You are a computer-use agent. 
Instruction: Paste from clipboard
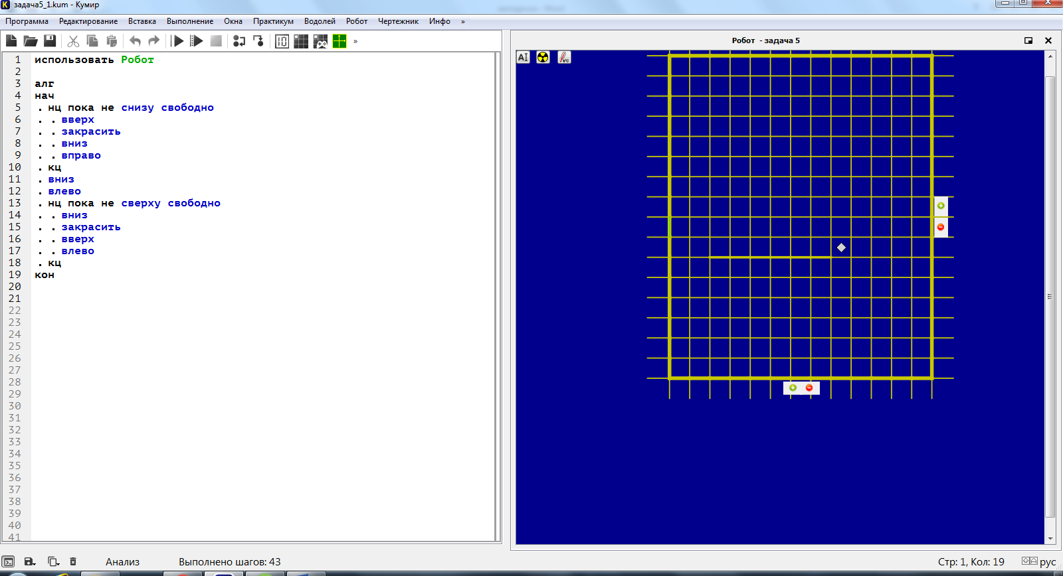(112, 41)
